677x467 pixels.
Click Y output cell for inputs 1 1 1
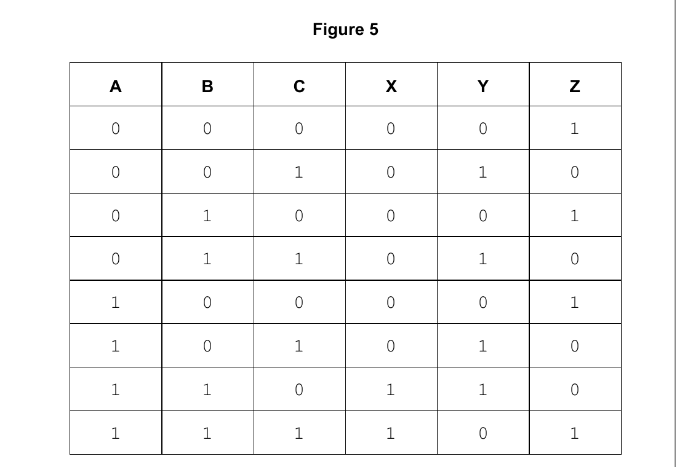[x=483, y=433]
